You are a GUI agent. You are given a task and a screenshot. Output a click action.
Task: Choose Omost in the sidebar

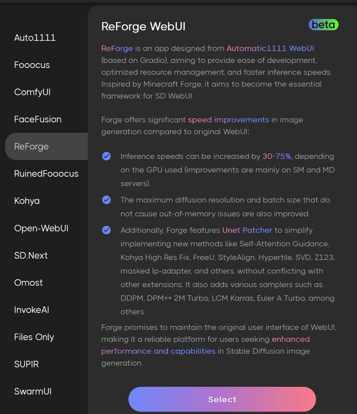(28, 283)
